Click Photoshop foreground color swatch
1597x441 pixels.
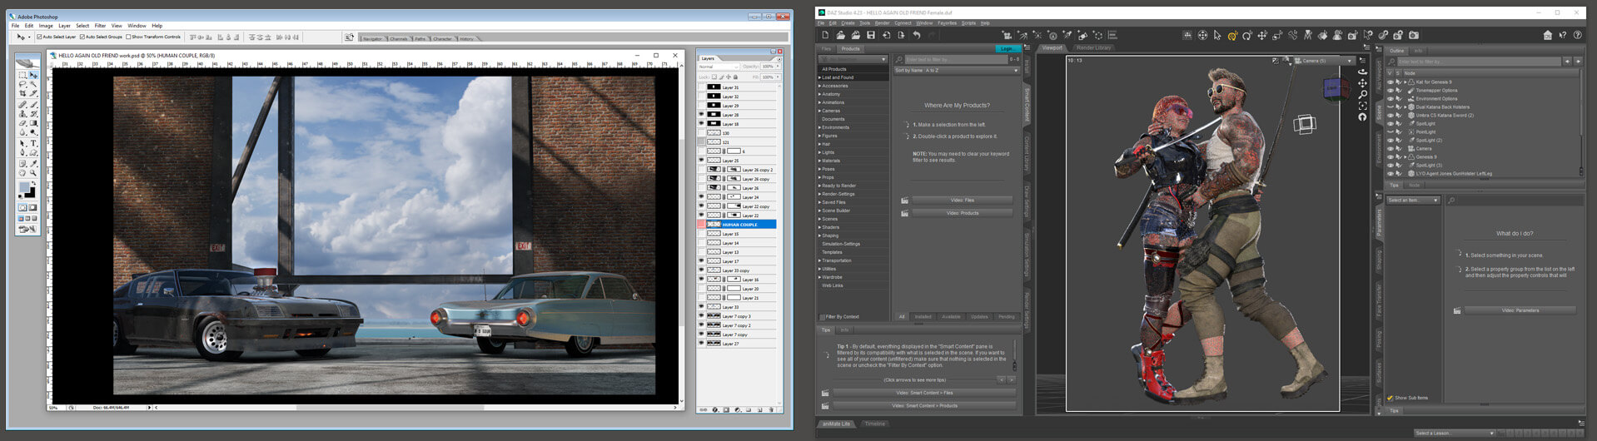coord(24,188)
